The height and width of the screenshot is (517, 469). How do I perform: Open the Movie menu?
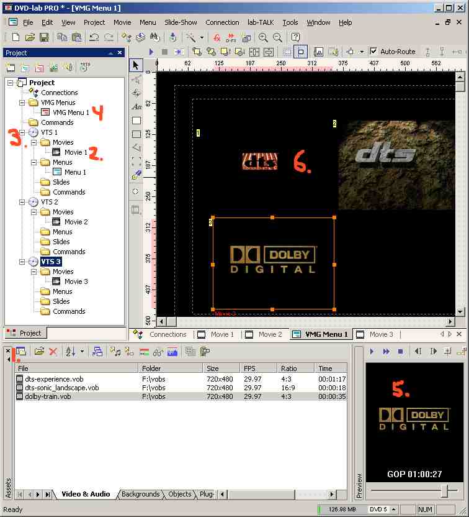122,22
